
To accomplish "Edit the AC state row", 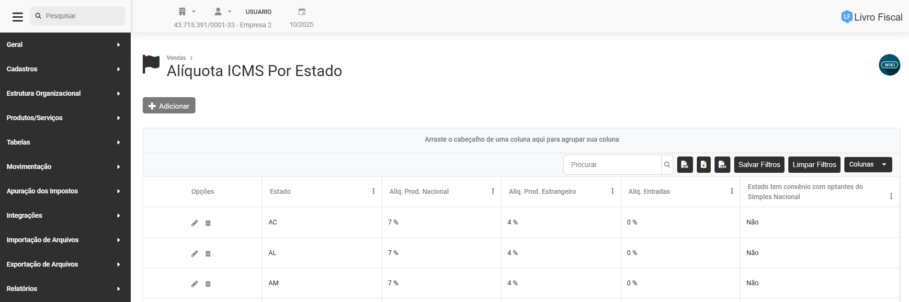I will (x=194, y=223).
